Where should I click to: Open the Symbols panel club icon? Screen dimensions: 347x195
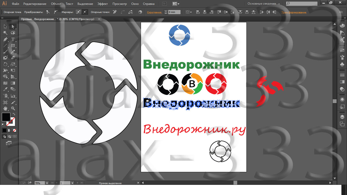(342, 64)
